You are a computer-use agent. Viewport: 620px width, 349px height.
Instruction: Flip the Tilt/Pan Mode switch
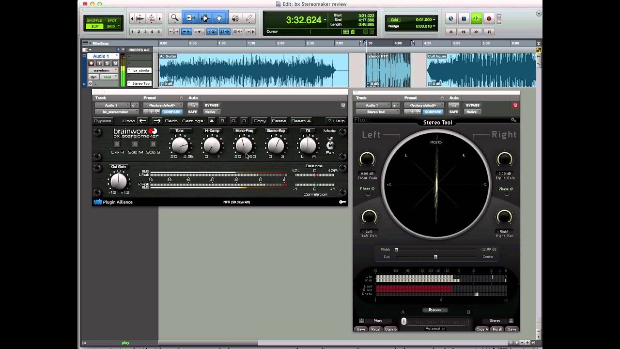[330, 145]
